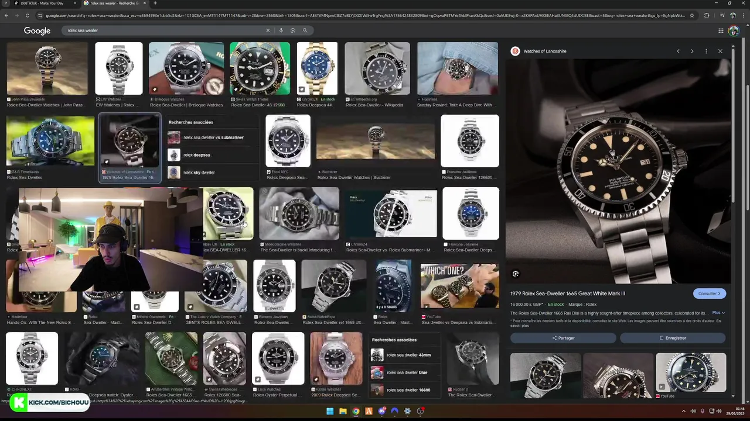750x421 pixels.
Task: Open the main watch preview image
Action: click(x=618, y=171)
